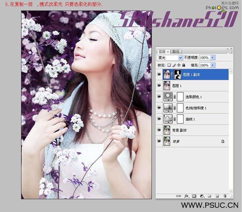Select the 选取颜色 1 adjustment icon
Image resolution: width=242 pixels, height=212 pixels.
click(168, 97)
